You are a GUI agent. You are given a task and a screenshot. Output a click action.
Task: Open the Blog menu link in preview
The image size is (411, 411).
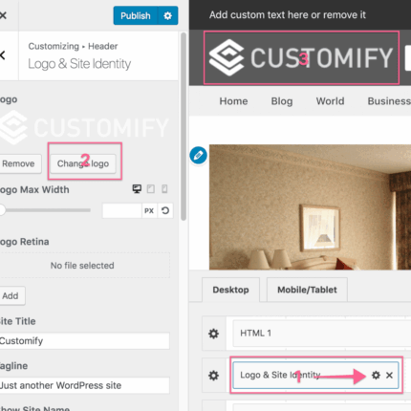tap(282, 101)
